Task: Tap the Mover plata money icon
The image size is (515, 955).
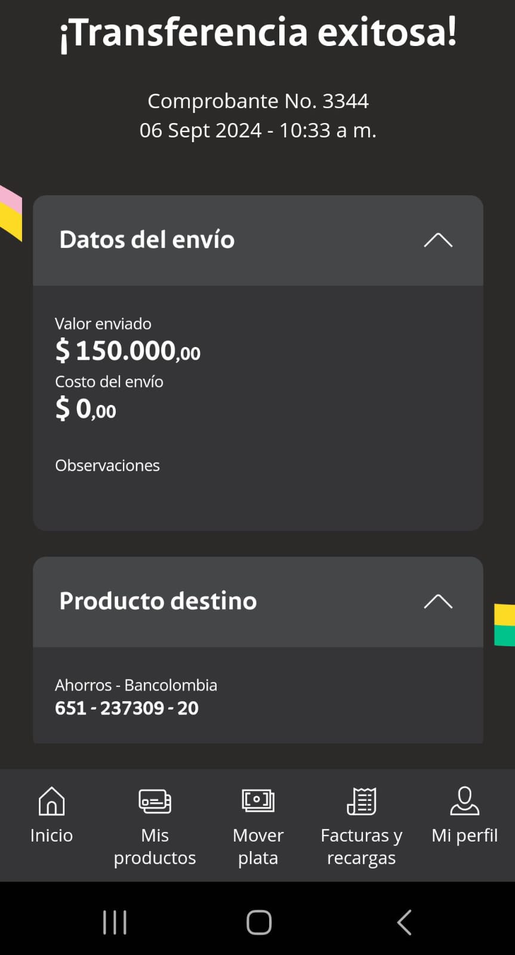Action: [258, 801]
